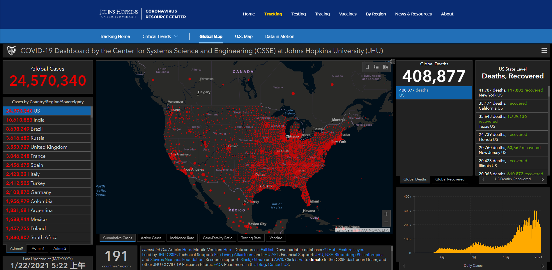Select the Case-Fatality Ratio map tab
Image resolution: width=552 pixels, height=270 pixels.
tap(217, 238)
